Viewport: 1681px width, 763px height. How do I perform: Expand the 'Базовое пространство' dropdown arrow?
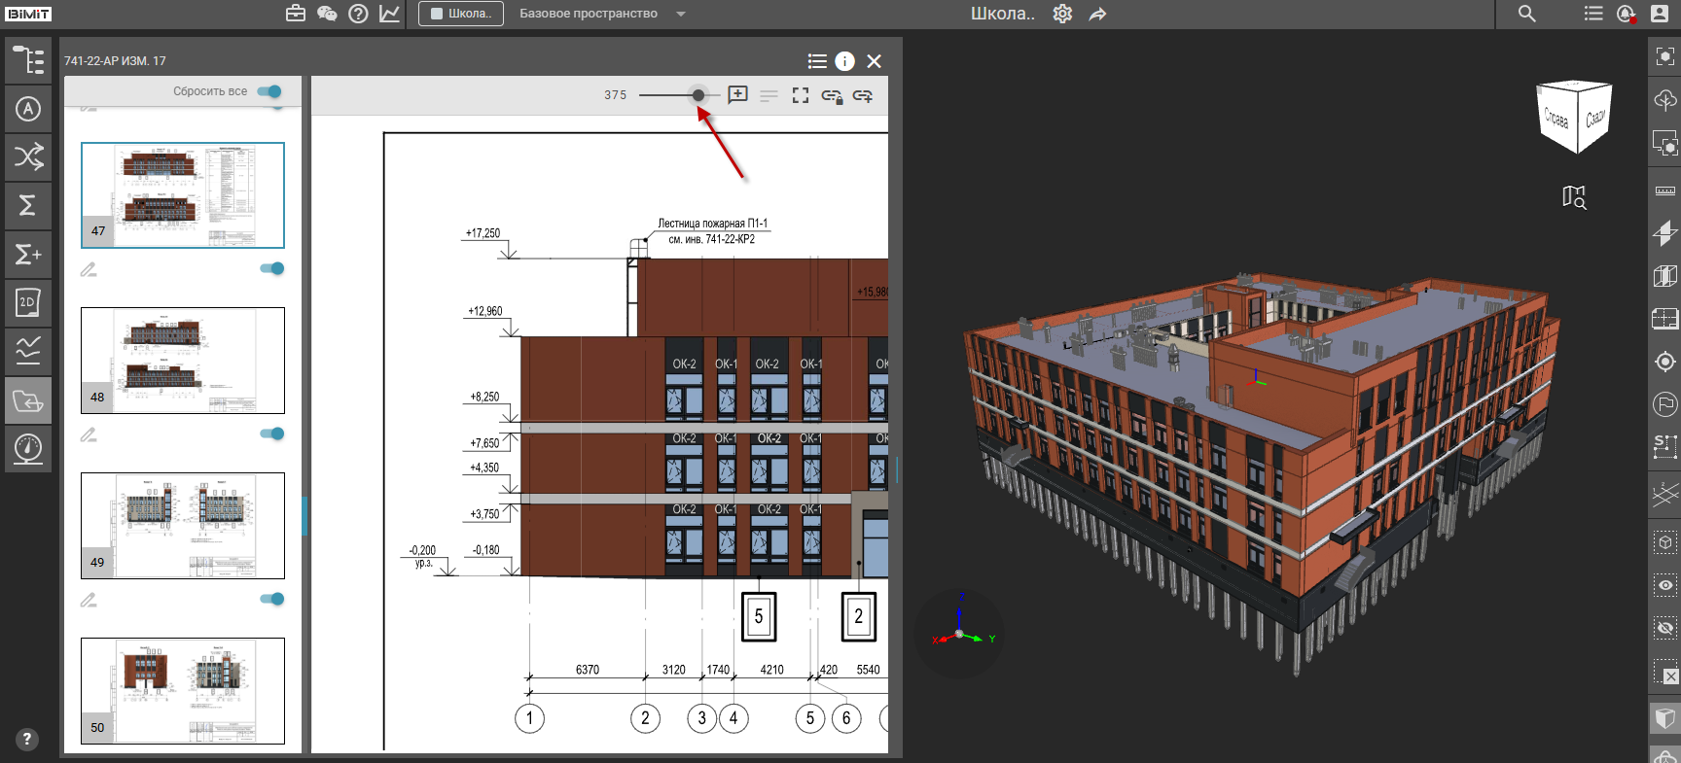point(681,14)
